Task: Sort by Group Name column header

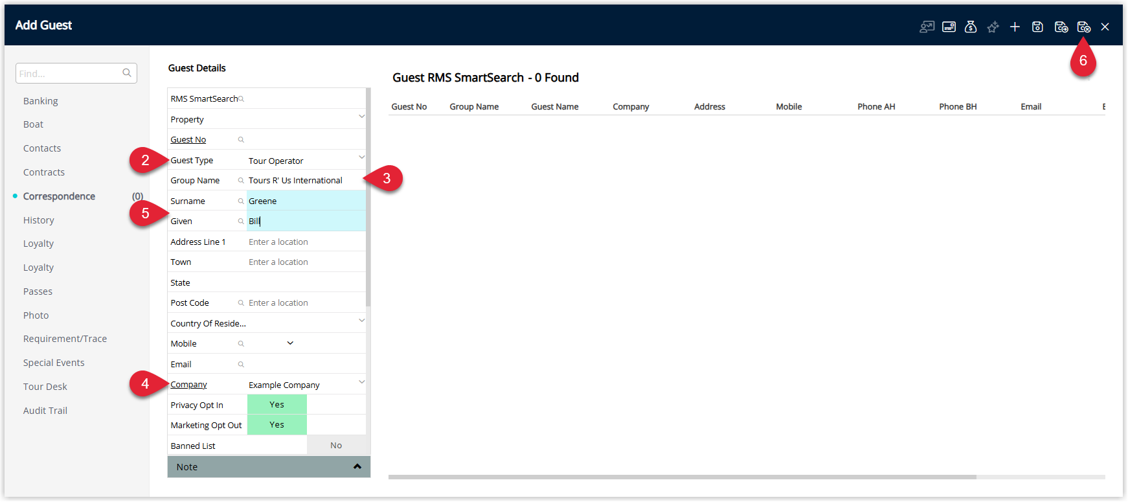Action: pyautogui.click(x=474, y=107)
